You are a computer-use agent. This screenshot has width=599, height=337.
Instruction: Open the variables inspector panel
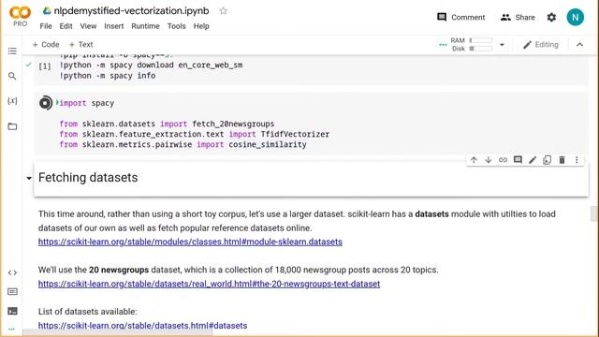click(12, 101)
